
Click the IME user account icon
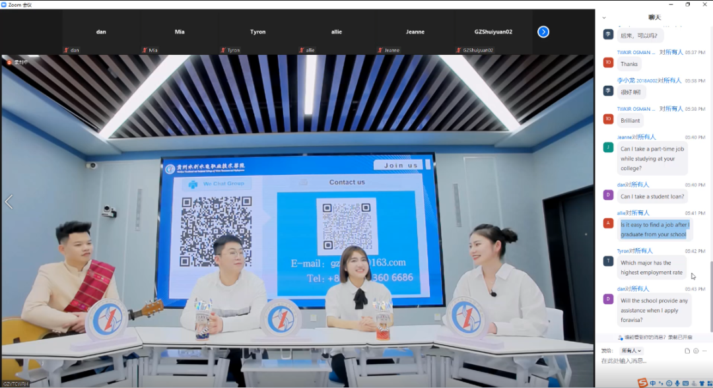(x=693, y=383)
